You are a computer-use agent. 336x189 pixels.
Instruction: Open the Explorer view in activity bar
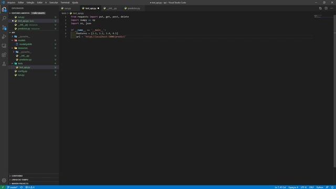[x=4, y=9]
